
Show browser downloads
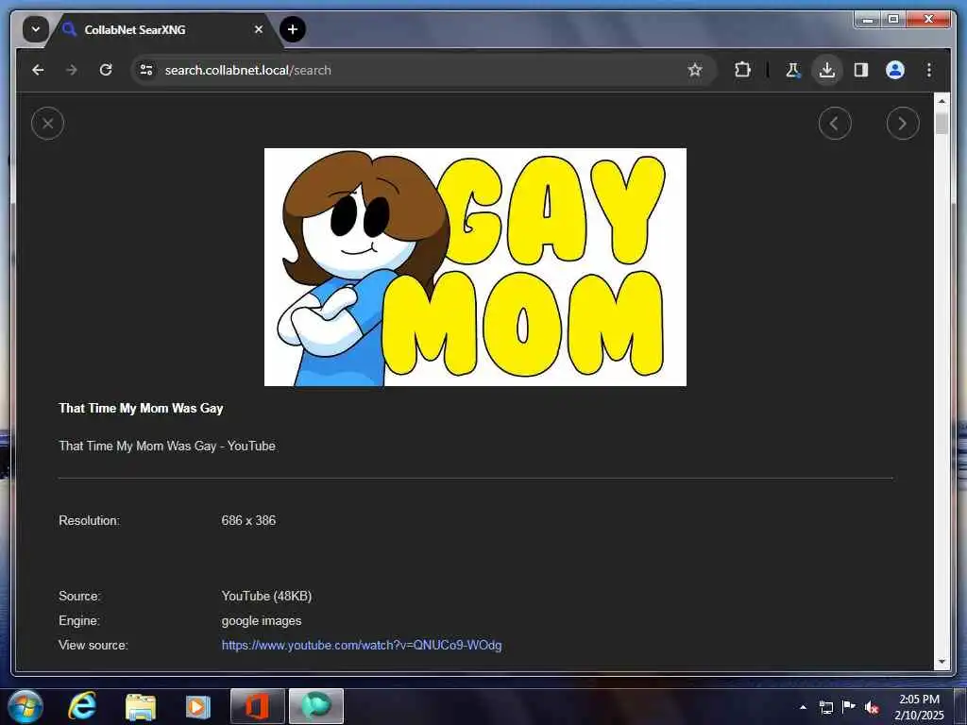pyautogui.click(x=827, y=70)
